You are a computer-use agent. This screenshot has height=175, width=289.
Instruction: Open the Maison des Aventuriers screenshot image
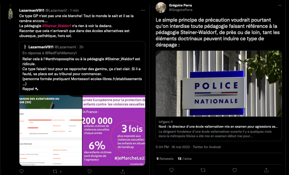click(x=51, y=130)
